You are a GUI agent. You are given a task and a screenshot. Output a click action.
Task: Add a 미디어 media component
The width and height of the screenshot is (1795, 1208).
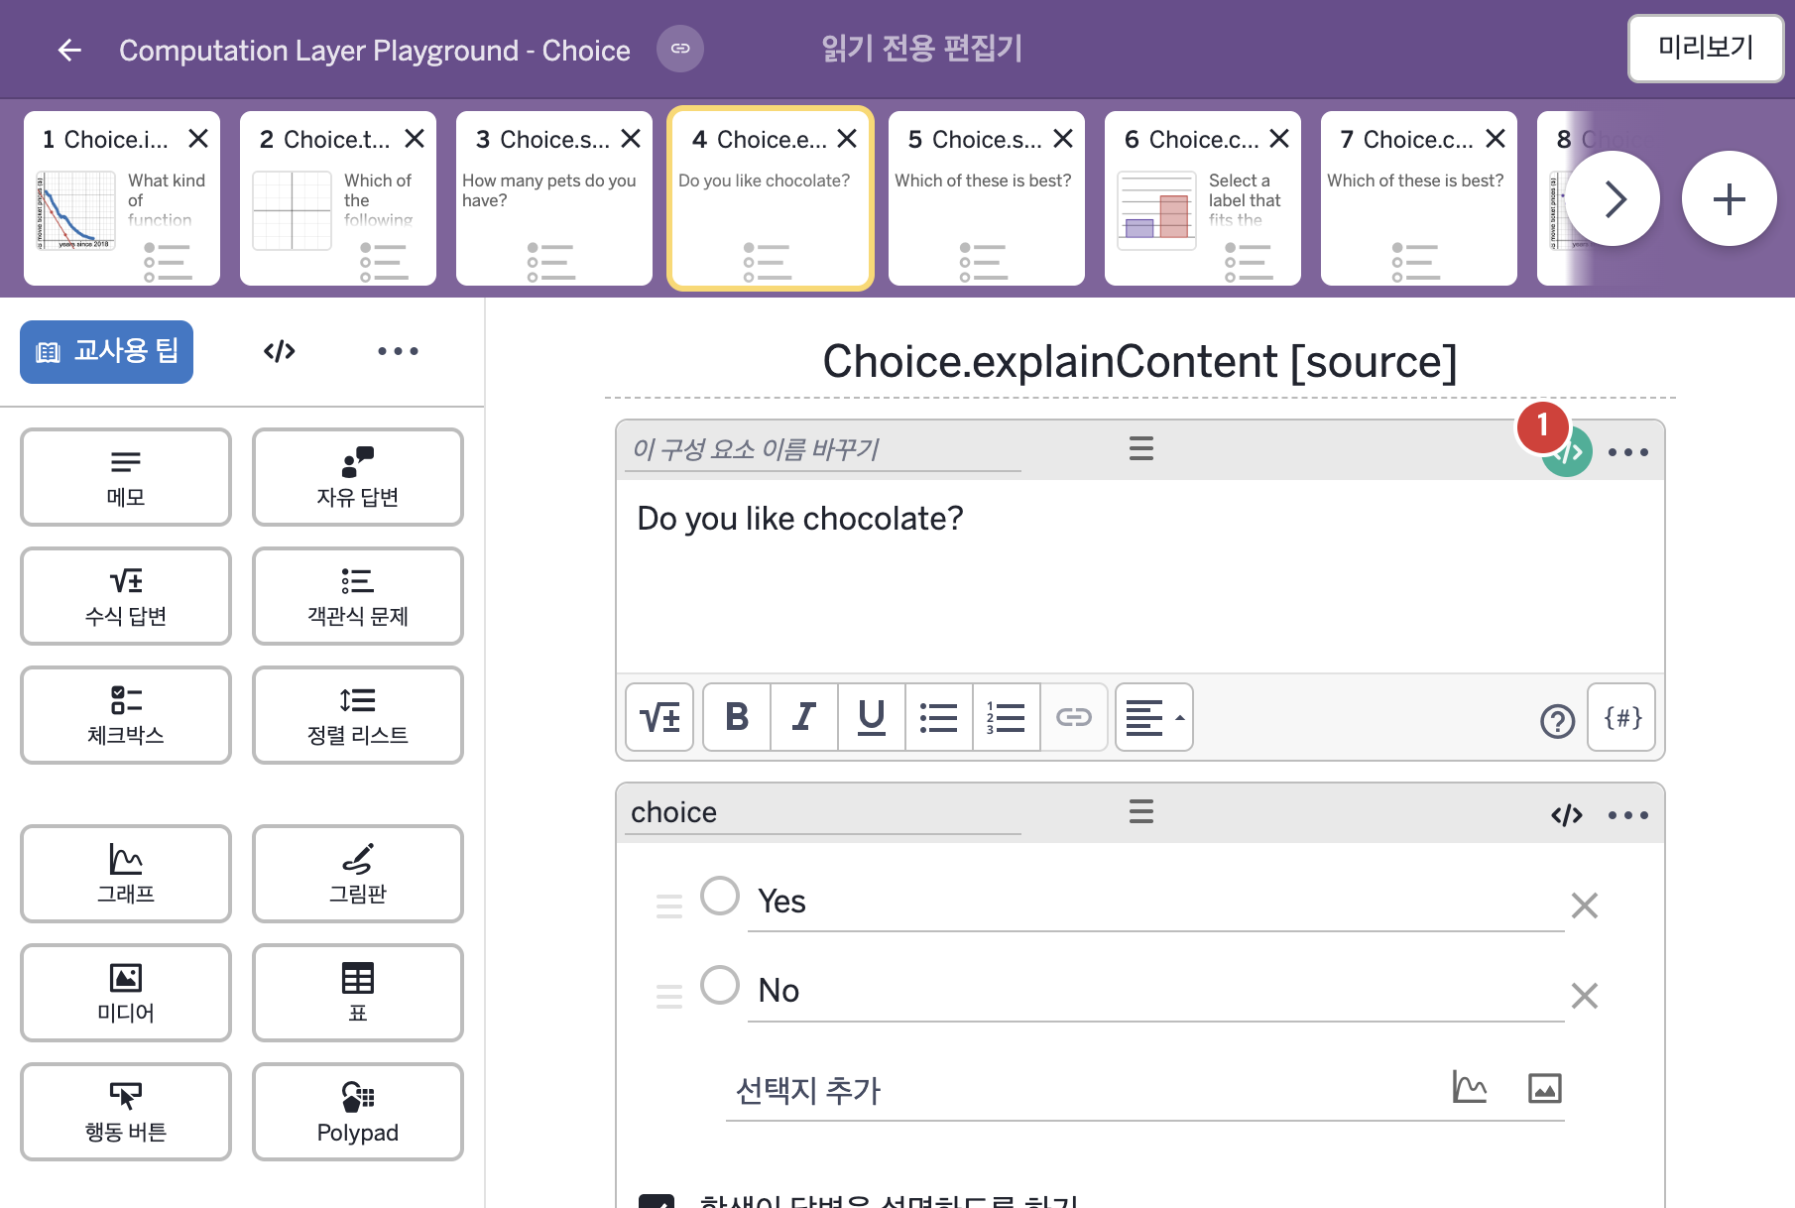(x=126, y=993)
